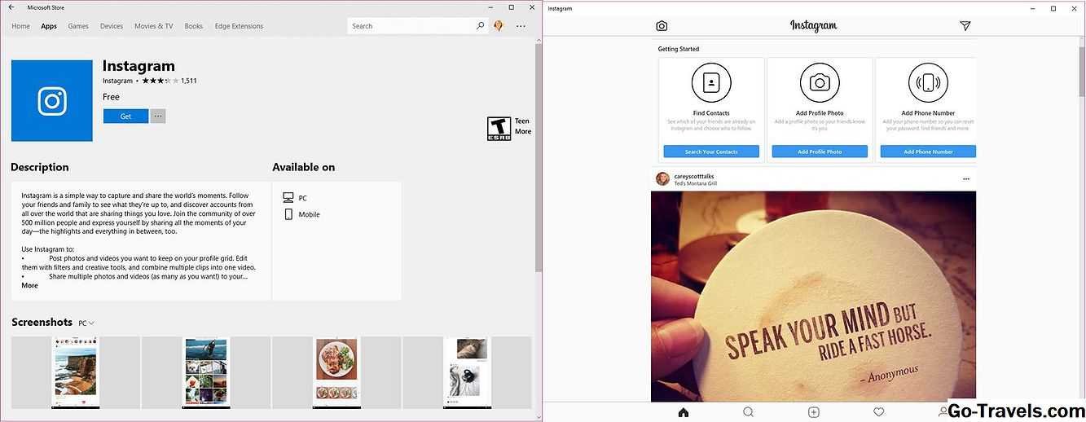Click the Microsoft Store back arrow
Image resolution: width=1086 pixels, height=422 pixels.
(11, 7)
